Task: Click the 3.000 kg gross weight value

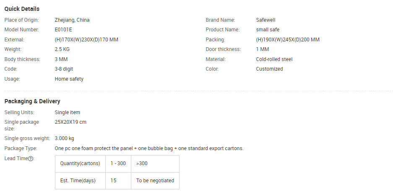Action: 65,138
